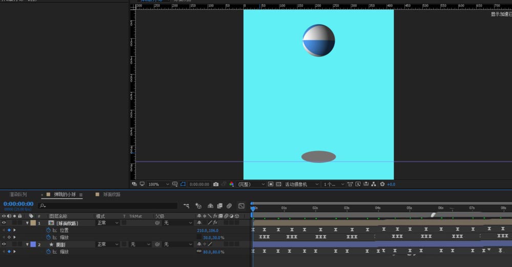Open TrkMat dropdown of 阴影 layer
The width and height of the screenshot is (512, 267).
(x=140, y=244)
